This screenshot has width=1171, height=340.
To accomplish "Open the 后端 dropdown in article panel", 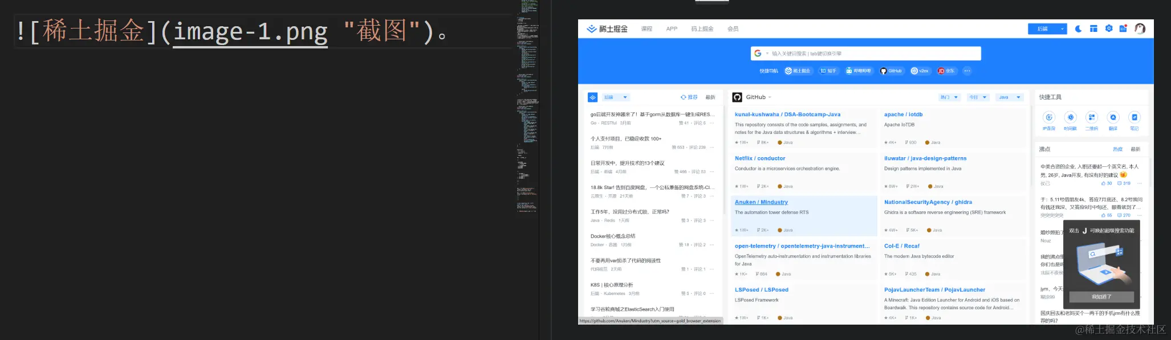I will coord(616,97).
